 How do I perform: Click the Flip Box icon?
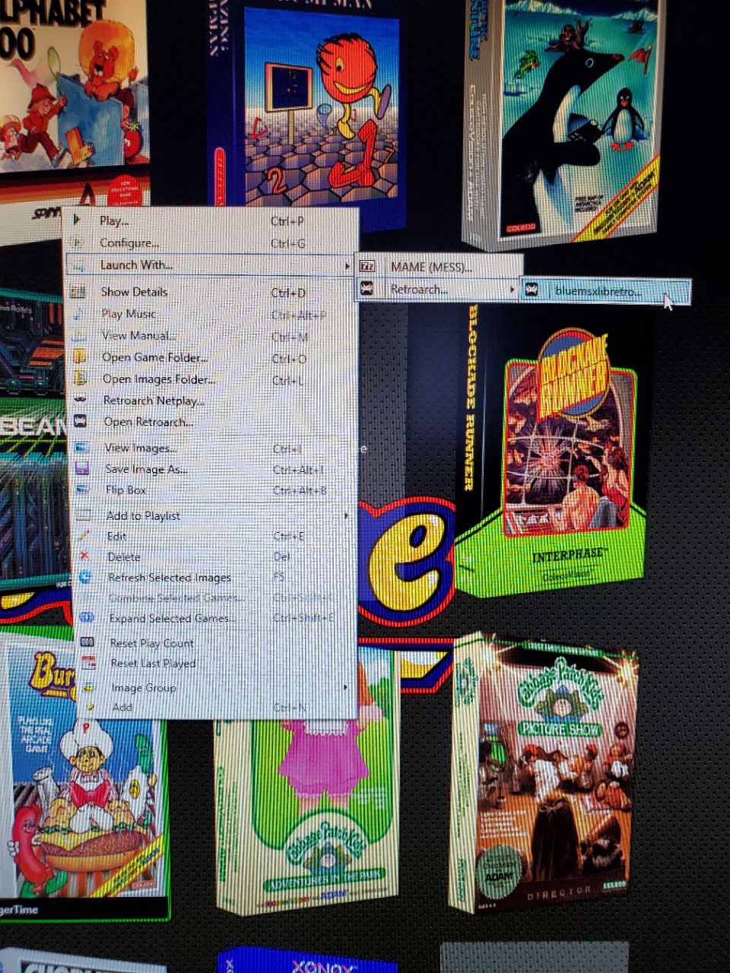click(83, 490)
